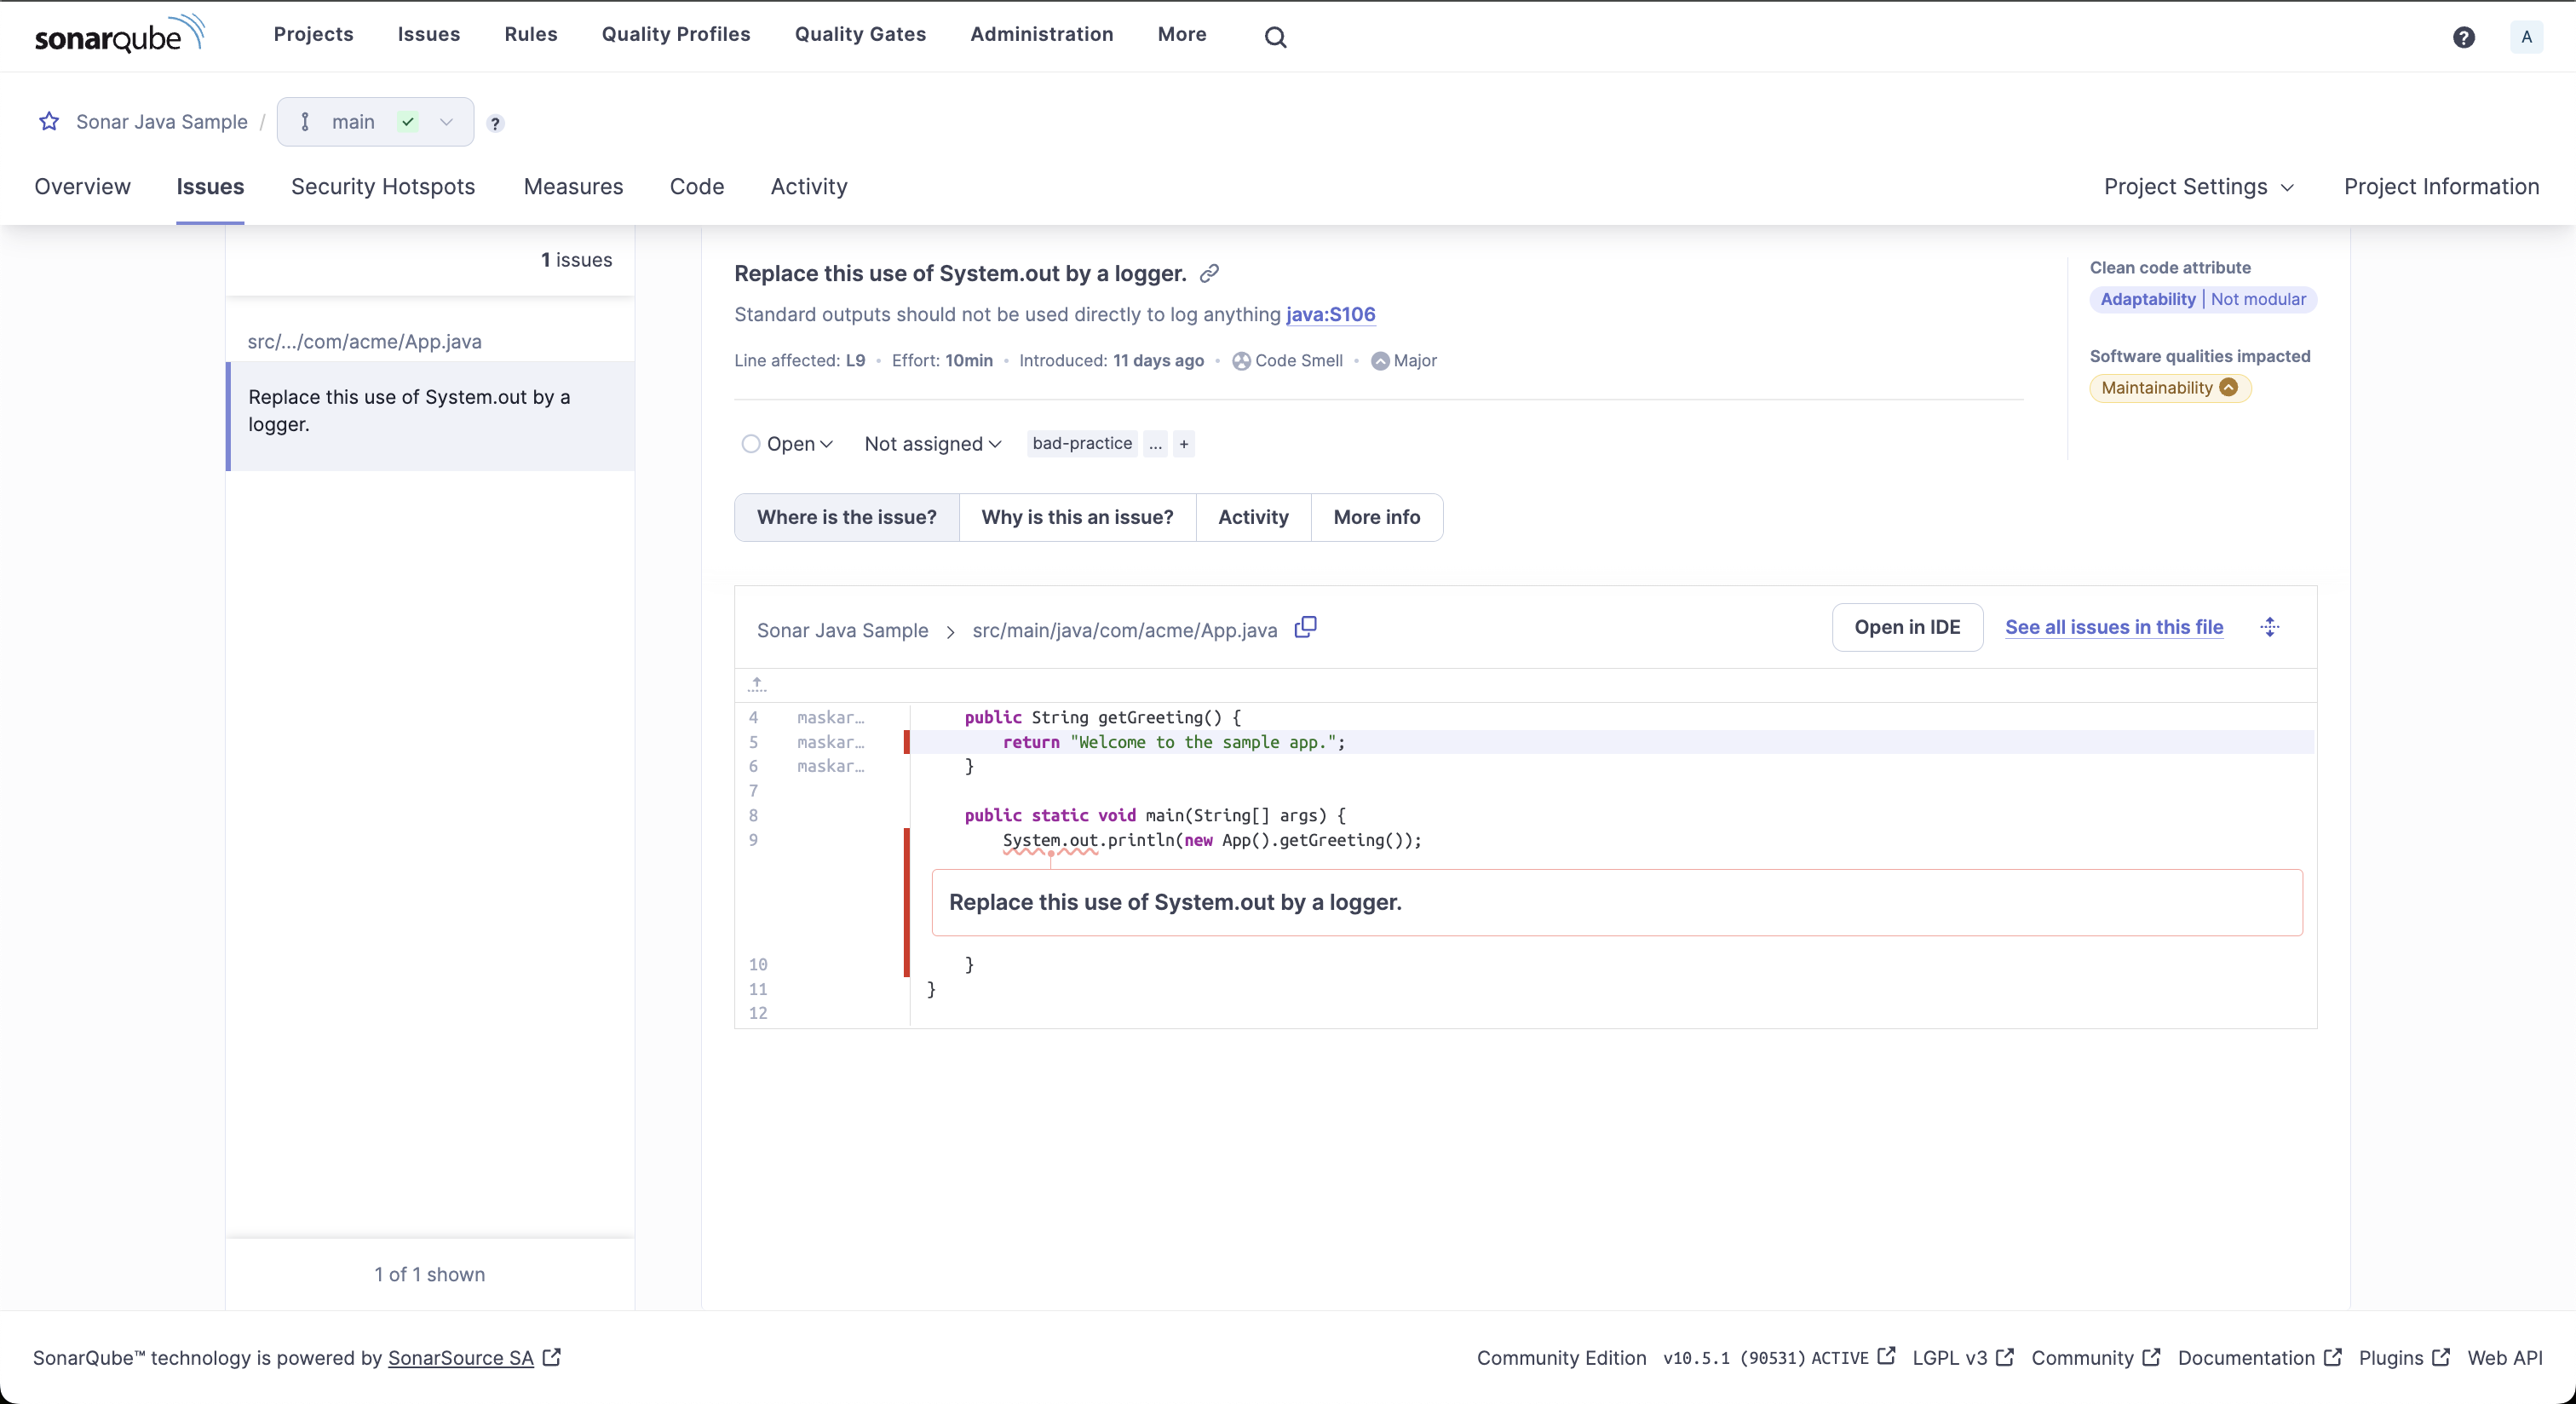Image resolution: width=2576 pixels, height=1404 pixels.
Task: Click the Open in IDE button
Action: pyautogui.click(x=1906, y=627)
